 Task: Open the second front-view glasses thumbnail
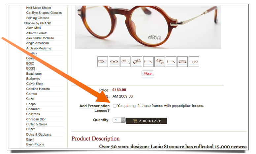click(x=114, y=62)
